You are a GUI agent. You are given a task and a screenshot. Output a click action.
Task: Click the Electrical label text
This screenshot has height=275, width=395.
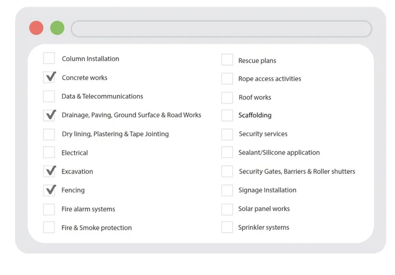click(x=75, y=152)
